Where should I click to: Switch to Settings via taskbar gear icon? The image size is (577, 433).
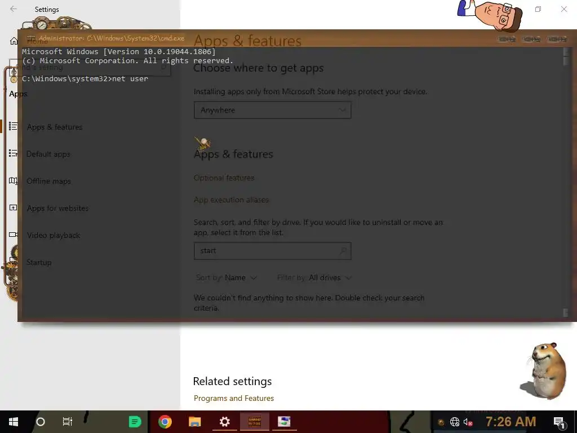click(224, 422)
